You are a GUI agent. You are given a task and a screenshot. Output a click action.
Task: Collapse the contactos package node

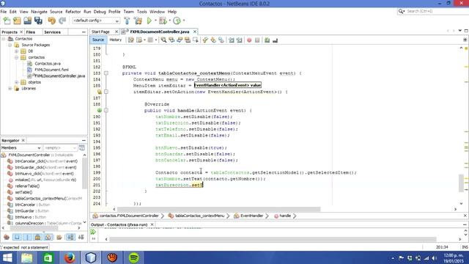click(x=16, y=57)
